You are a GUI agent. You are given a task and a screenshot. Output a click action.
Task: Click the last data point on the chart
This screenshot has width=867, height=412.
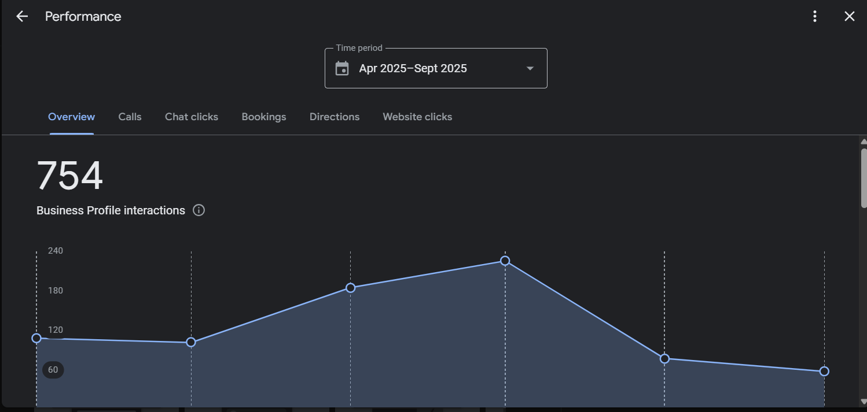tap(824, 371)
